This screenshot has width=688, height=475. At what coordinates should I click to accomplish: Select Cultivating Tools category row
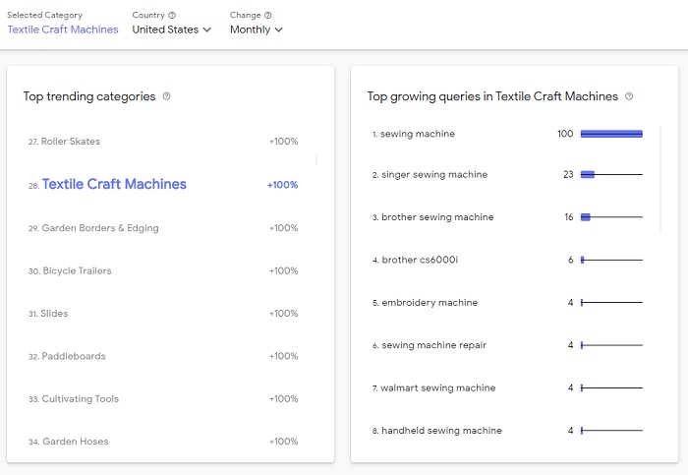click(163, 398)
